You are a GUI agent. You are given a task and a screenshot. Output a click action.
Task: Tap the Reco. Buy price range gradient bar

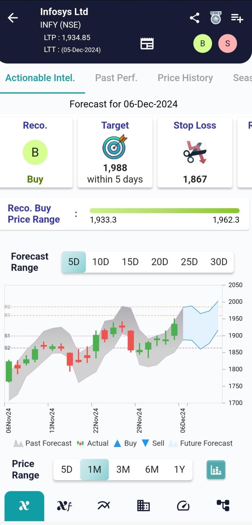tap(165, 210)
